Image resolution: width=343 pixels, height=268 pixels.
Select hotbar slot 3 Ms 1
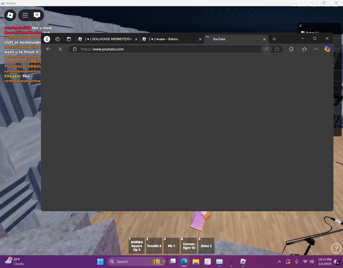pos(171,246)
